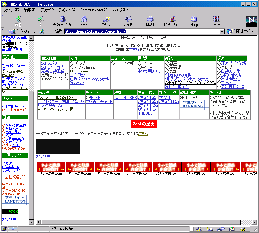Screen dimensions: 259x233
Task: Open 閉鎖について link in sidebar
Action: click(x=14, y=142)
